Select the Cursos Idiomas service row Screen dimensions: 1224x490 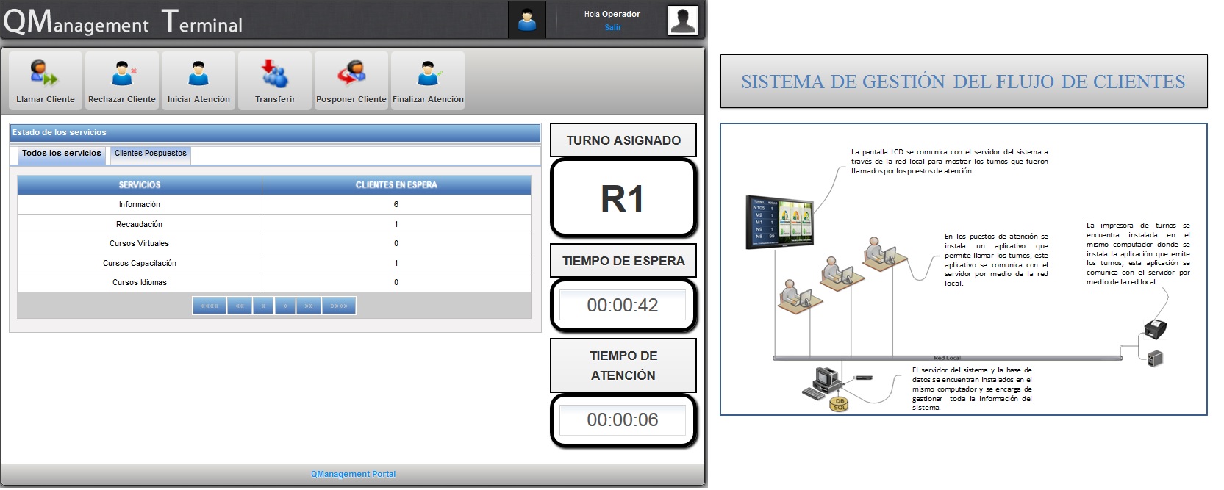(x=274, y=282)
